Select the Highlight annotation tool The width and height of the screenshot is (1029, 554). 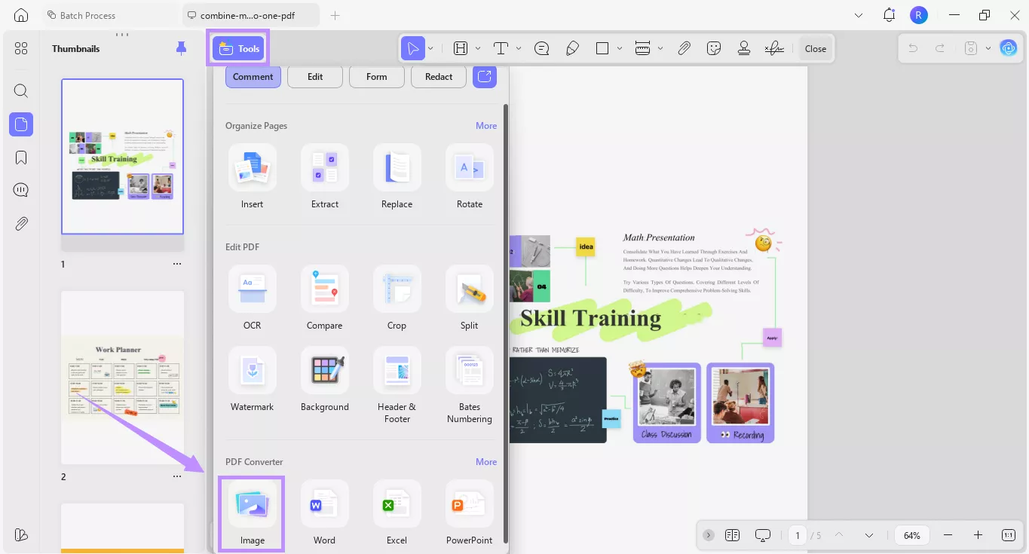coord(460,47)
